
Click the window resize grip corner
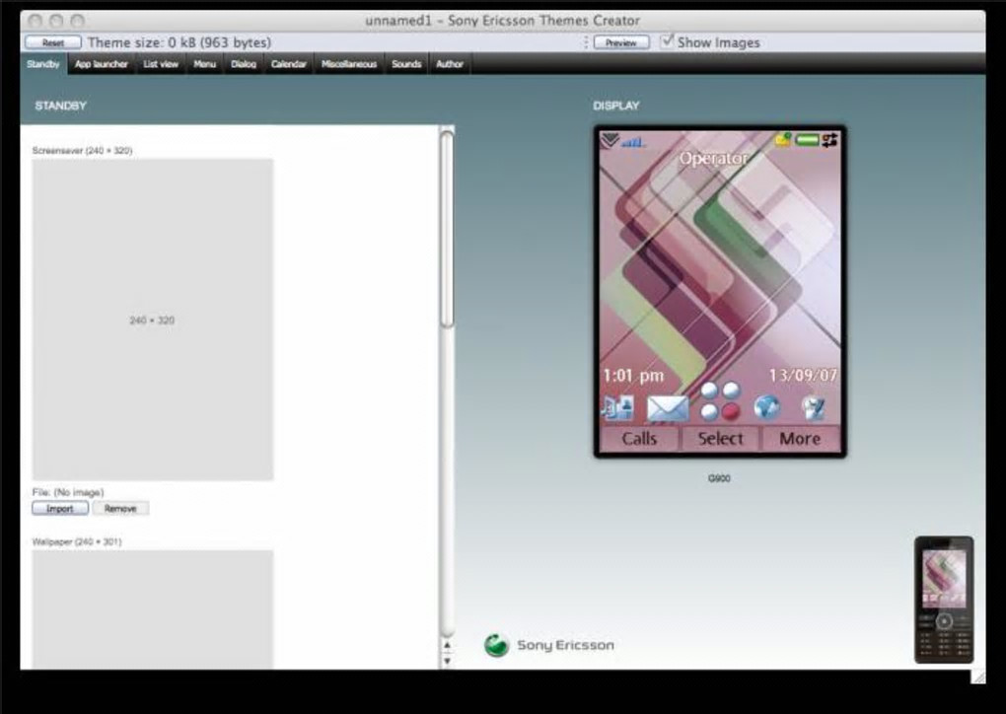tap(978, 677)
